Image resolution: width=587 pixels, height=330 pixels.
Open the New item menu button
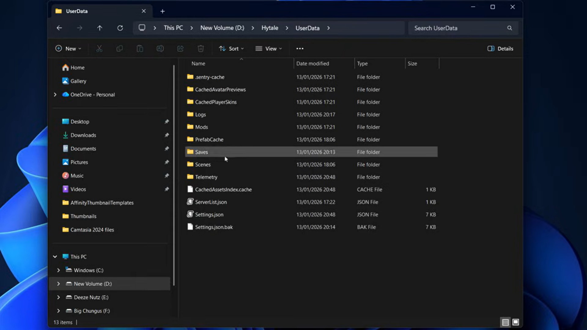68,49
